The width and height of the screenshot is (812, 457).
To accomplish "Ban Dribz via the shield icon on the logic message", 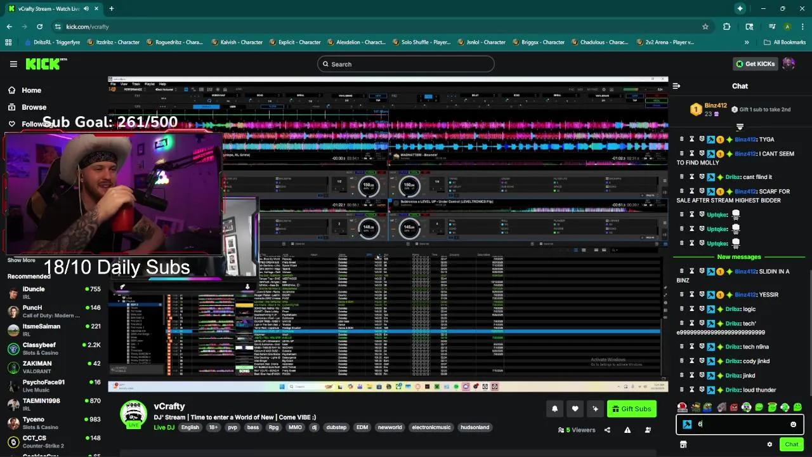I will pyautogui.click(x=702, y=309).
